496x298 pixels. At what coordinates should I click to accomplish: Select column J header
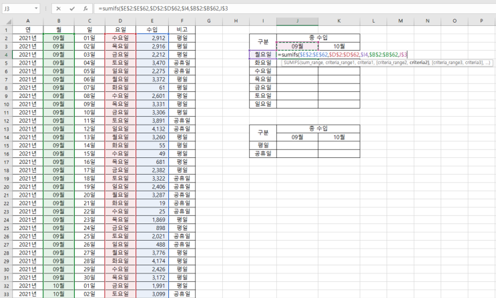point(297,21)
